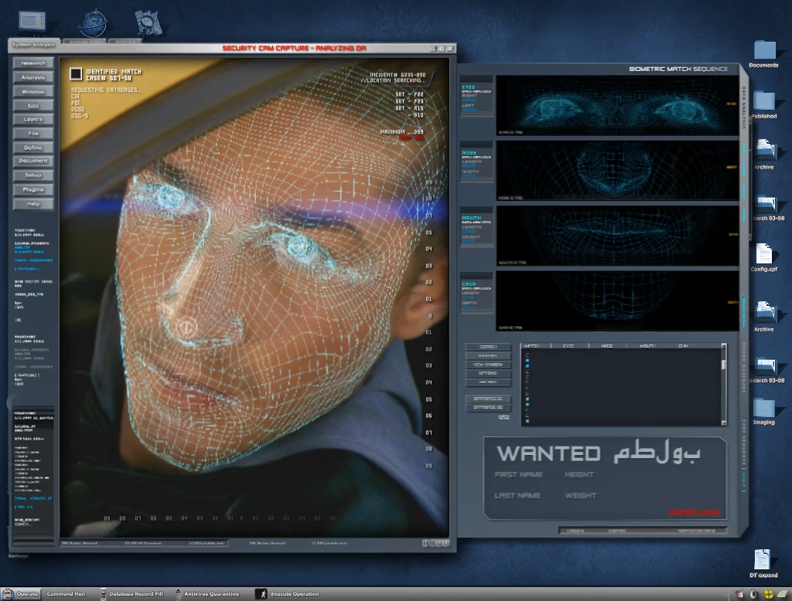Click the red SEARCHING status text
This screenshot has width=792, height=601.
coord(695,513)
